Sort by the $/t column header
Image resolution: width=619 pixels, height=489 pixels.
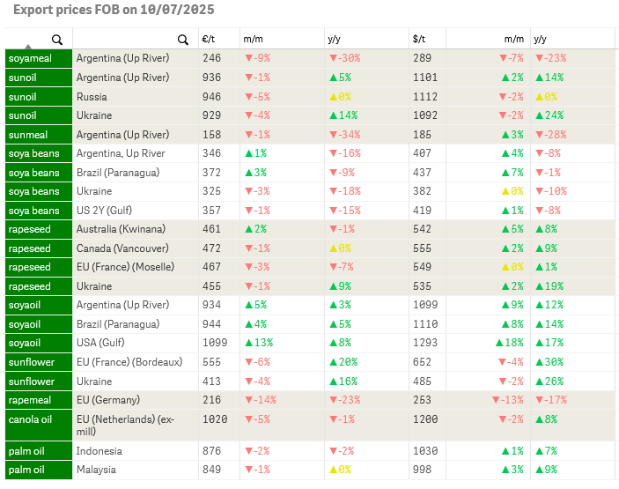click(x=419, y=39)
